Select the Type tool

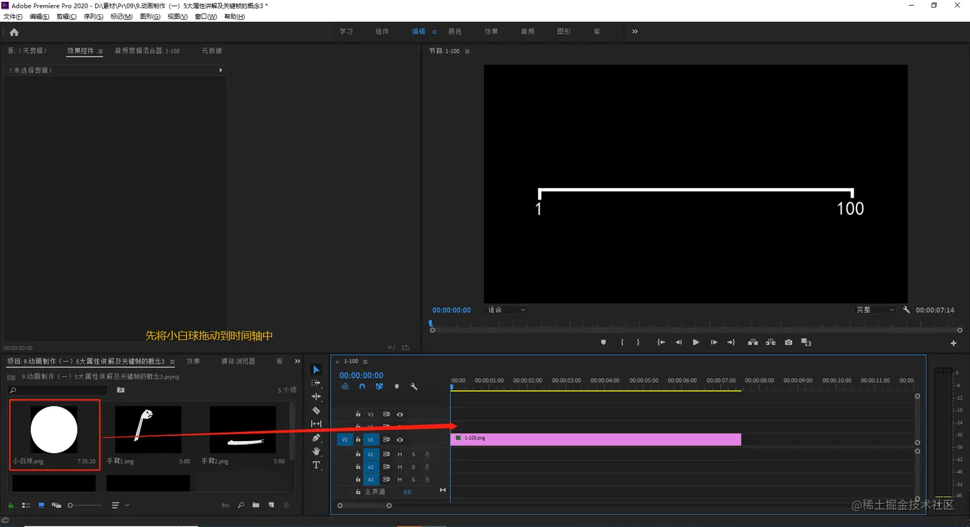[x=316, y=465]
